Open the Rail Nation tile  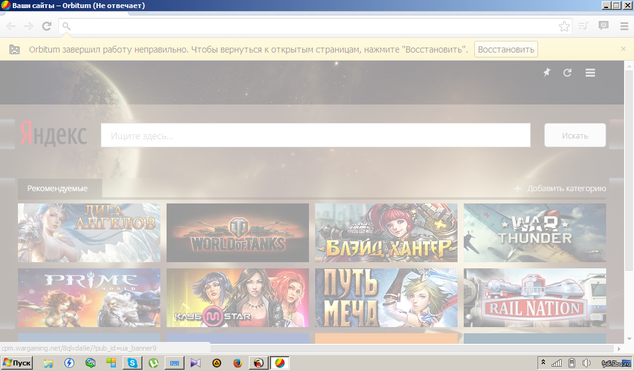(535, 298)
